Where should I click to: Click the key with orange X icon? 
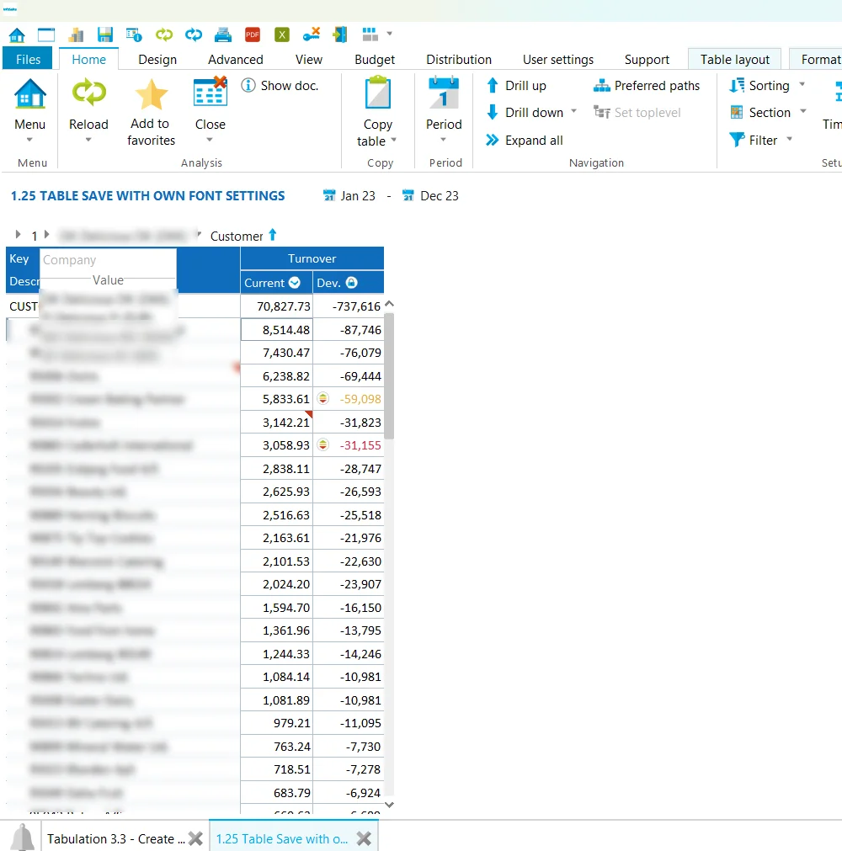311,35
